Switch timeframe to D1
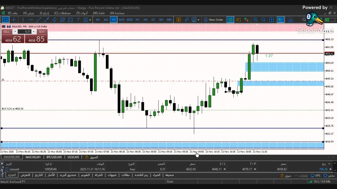Image resolution: width=337 pixels, height=189 pixels. tap(153, 20)
